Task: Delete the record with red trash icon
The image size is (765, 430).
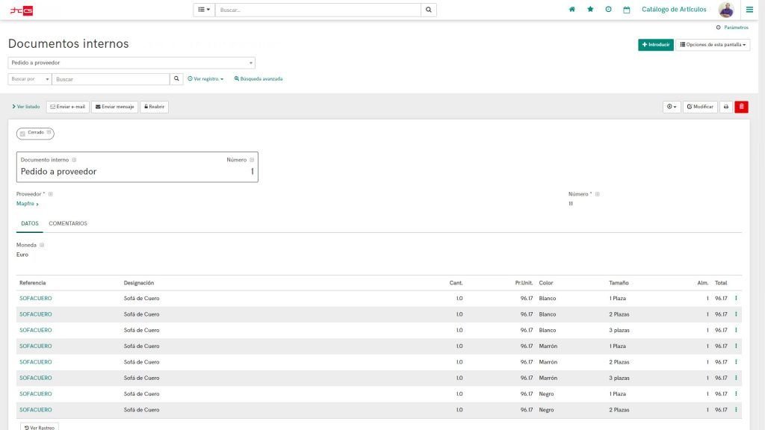Action: tap(741, 107)
